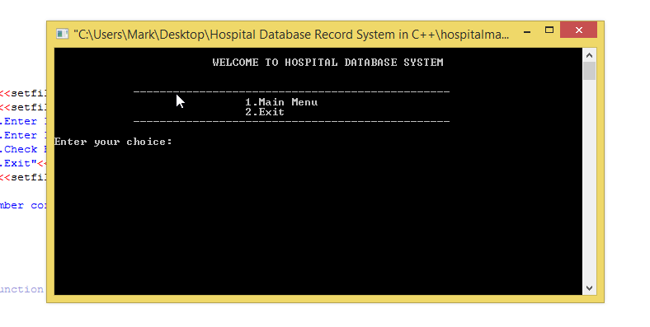Click the Enter your choice prompt
This screenshot has width=650, height=327.
click(113, 142)
